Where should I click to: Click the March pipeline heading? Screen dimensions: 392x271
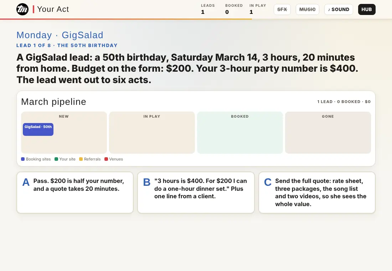point(53,102)
